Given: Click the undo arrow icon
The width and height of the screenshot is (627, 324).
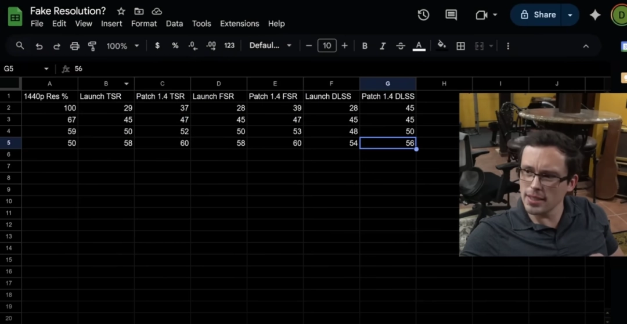Looking at the screenshot, I should (39, 46).
